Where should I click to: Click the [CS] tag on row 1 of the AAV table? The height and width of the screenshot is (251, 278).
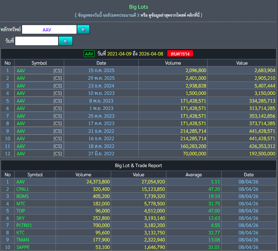click(x=58, y=70)
